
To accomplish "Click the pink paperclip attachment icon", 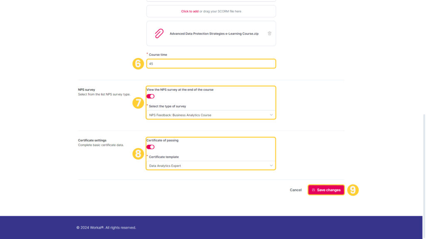I will coord(159,33).
